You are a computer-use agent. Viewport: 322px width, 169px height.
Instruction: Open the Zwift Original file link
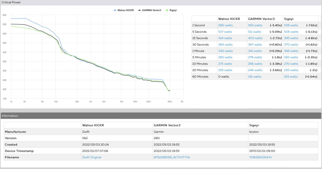tap(92, 157)
